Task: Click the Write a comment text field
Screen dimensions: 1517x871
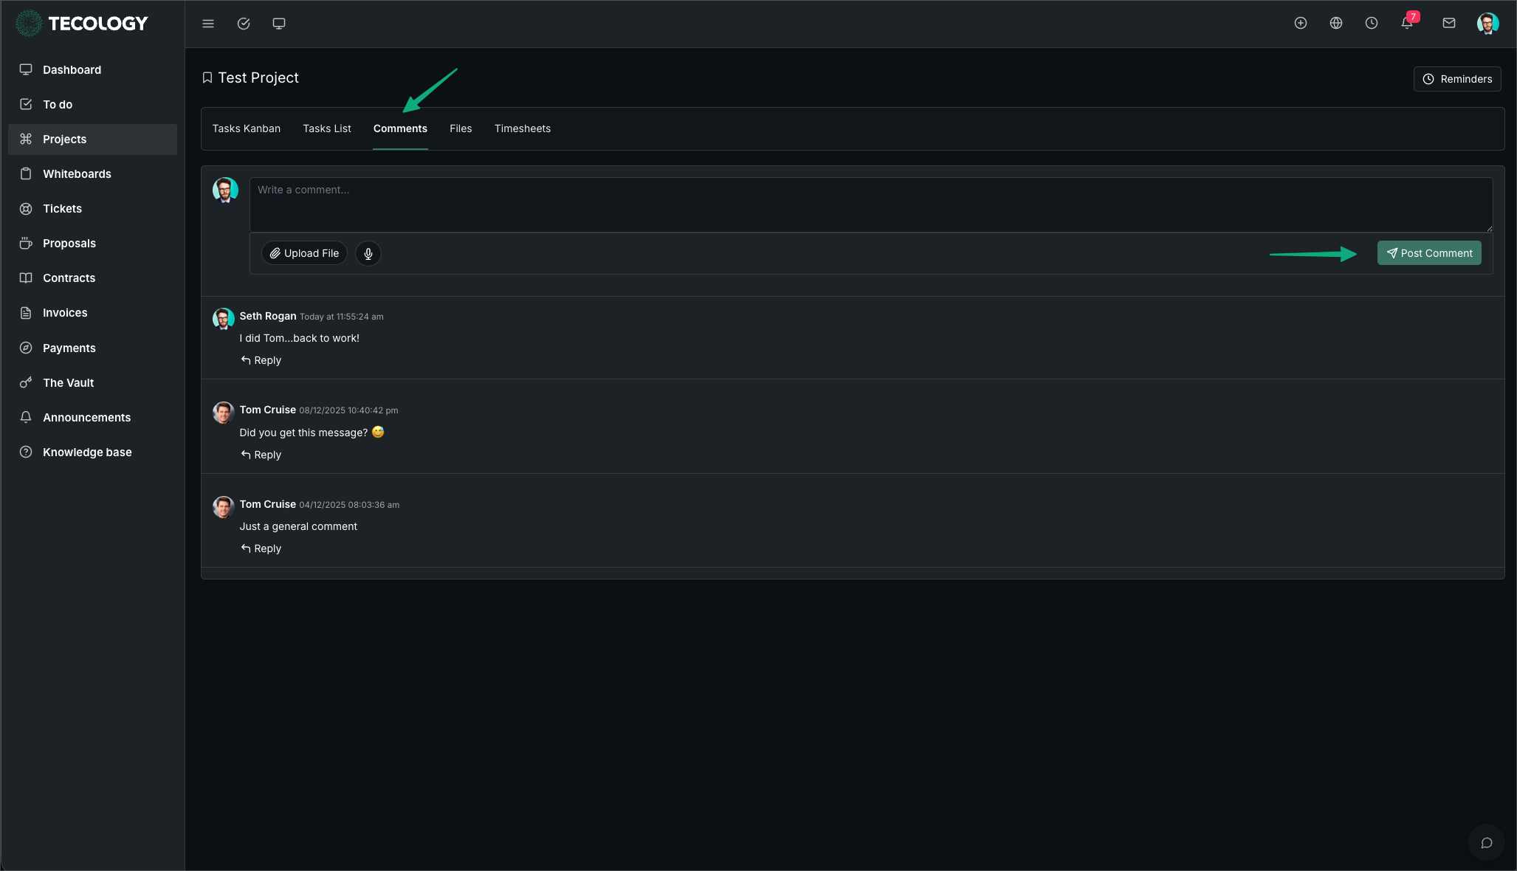Action: [x=871, y=204]
